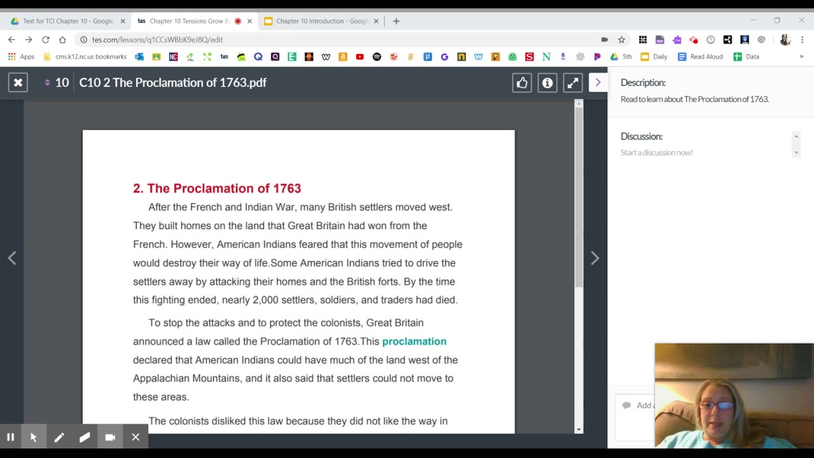Viewport: 814px width, 458px height.
Task: Select the recorder's mouse pointer tool
Action: tap(34, 437)
